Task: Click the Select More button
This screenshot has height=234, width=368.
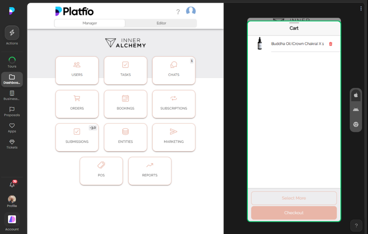Action: pyautogui.click(x=294, y=198)
